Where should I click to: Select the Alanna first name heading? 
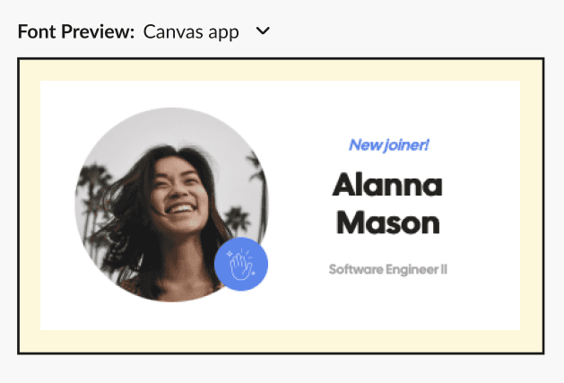(x=387, y=185)
